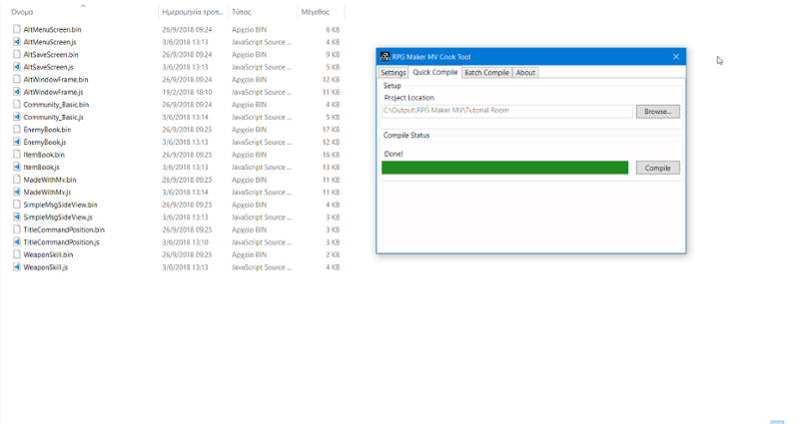Image resolution: width=799 pixels, height=424 pixels.
Task: Select the file name MadeWithMv.bin
Action: coord(50,180)
